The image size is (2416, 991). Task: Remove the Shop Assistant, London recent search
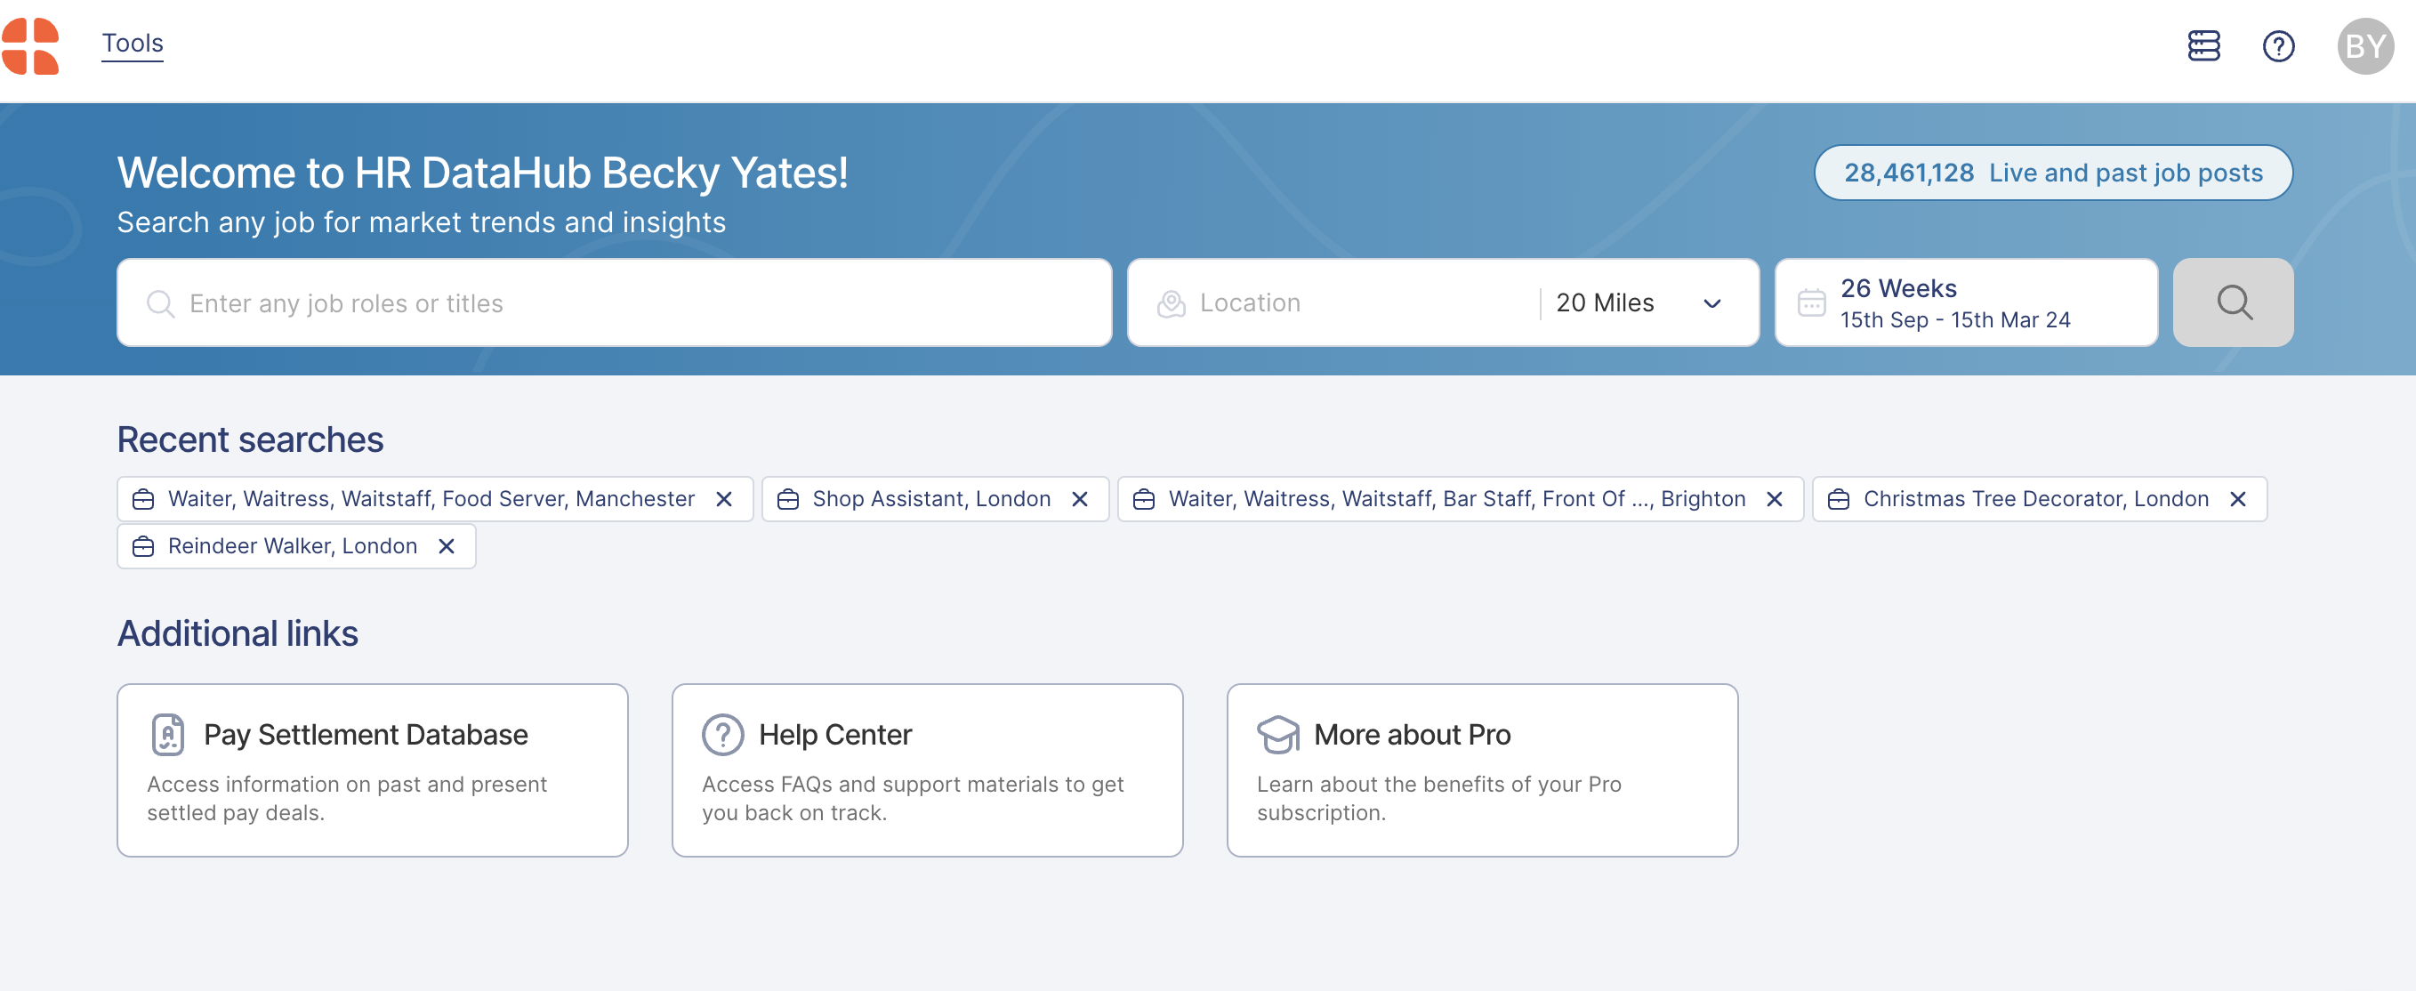pyautogui.click(x=1080, y=499)
